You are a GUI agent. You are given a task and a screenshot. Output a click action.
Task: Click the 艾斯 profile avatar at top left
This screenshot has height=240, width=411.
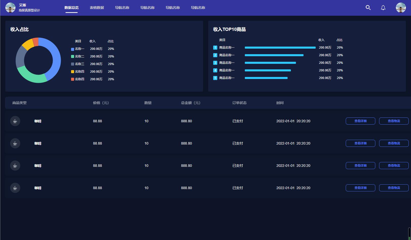click(10, 8)
